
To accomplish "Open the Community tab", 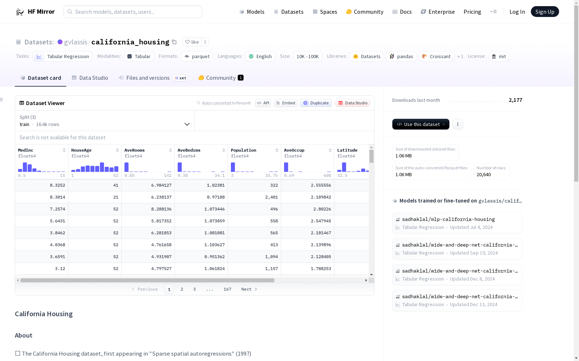I will pos(221,78).
